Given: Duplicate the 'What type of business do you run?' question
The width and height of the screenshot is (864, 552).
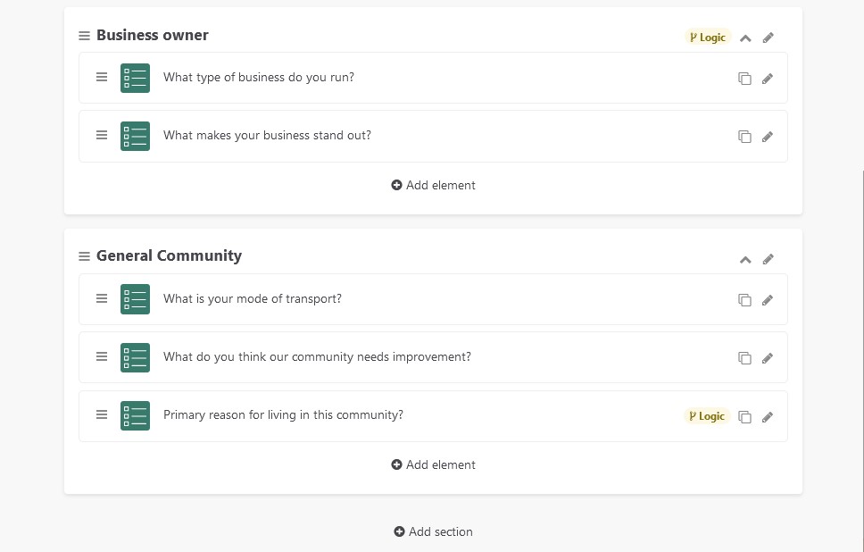Looking at the screenshot, I should [x=744, y=79].
